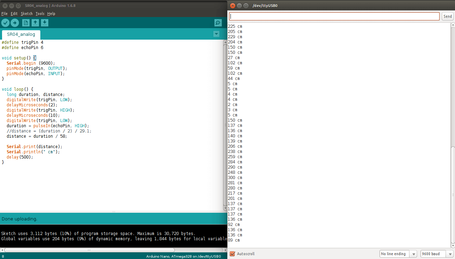Open the 9600 baud dropdown
This screenshot has height=259, width=455.
437,254
